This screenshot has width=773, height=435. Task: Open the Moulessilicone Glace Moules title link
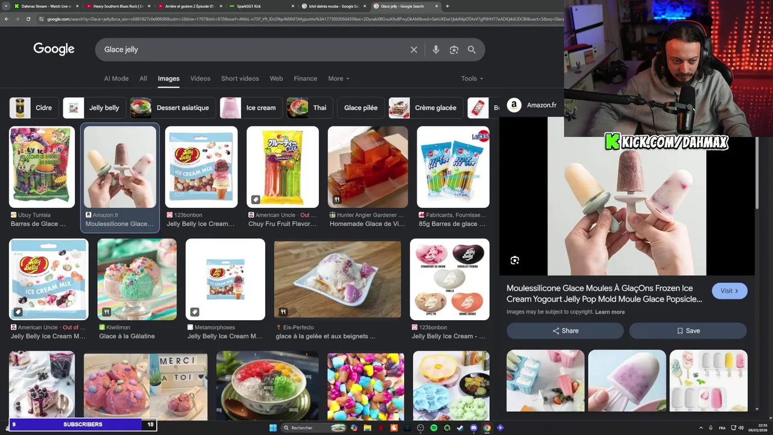click(x=605, y=294)
